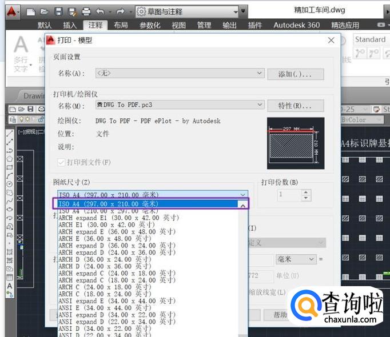Image resolution: width=390 pixels, height=337 pixels.
Task: Click the Open file folder icon
Action: click(x=44, y=11)
